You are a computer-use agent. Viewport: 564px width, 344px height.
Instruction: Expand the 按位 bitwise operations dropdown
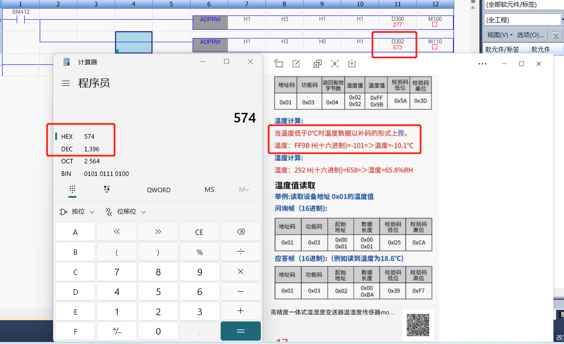pyautogui.click(x=77, y=211)
